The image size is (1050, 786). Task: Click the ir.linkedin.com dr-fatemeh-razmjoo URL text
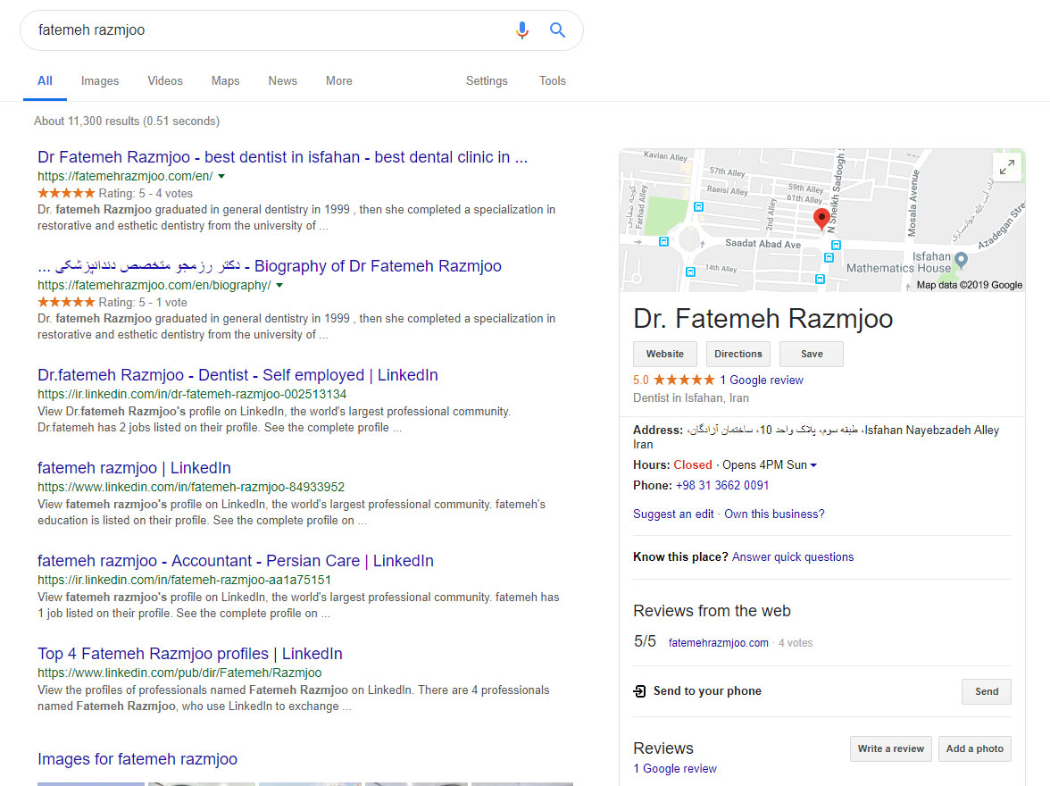(x=192, y=394)
